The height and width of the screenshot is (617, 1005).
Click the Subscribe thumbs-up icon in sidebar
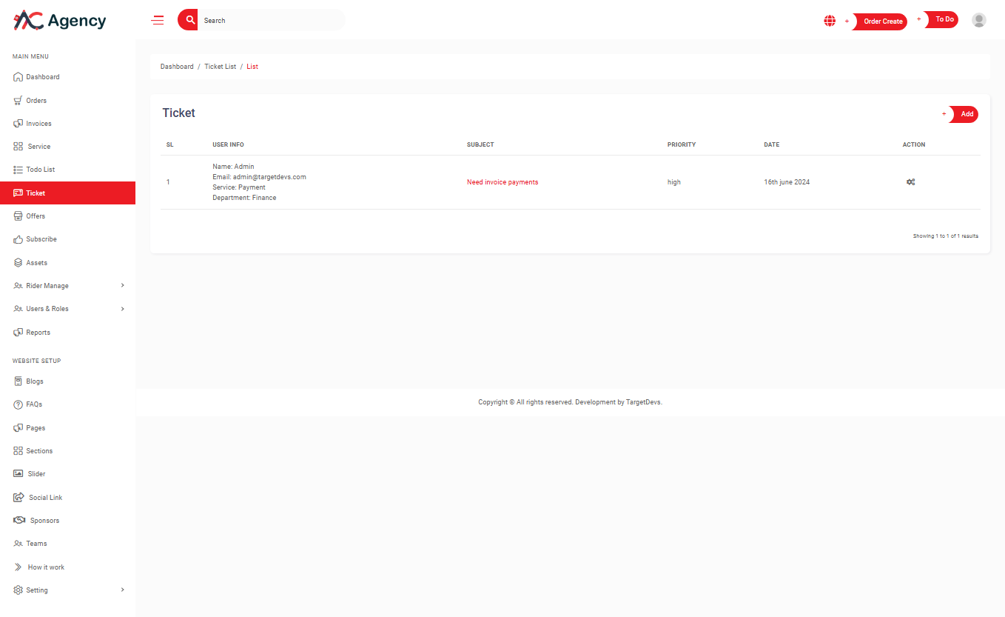[x=19, y=239]
